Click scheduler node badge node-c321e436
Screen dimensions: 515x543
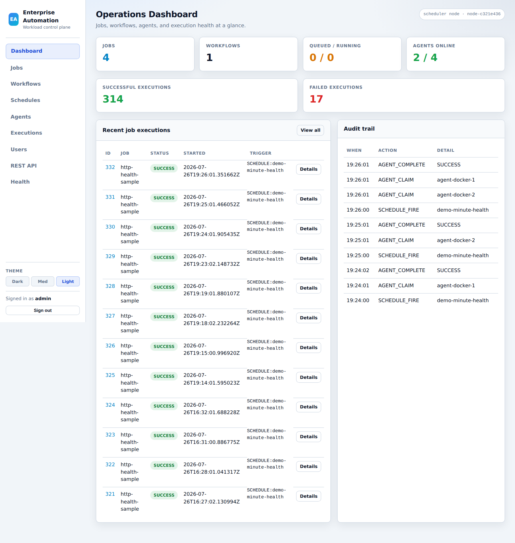pyautogui.click(x=462, y=14)
